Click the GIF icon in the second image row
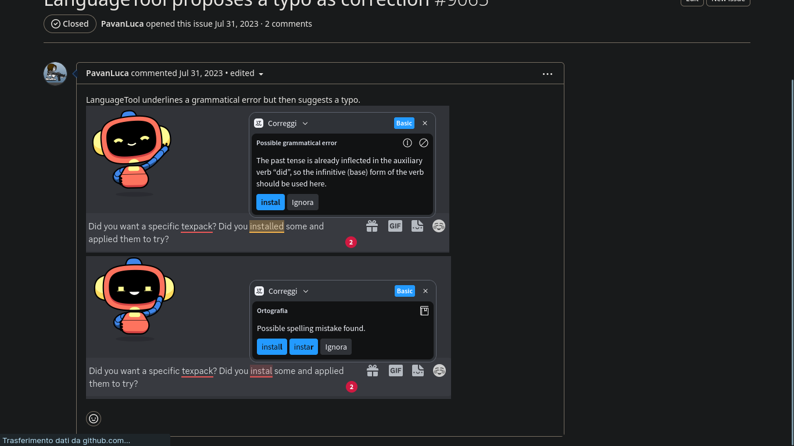The height and width of the screenshot is (446, 794). pos(396,371)
